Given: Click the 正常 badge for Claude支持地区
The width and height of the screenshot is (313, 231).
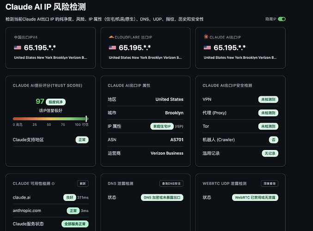Looking at the screenshot, I should (x=82, y=140).
